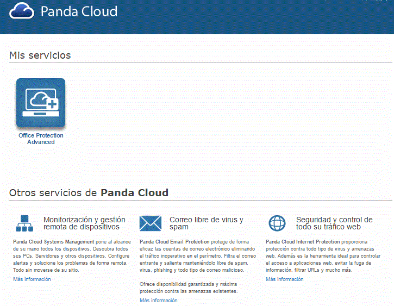Screen dimensions: 394x306
Task: Open the Office Protection Advanced service tile
Action: point(41,103)
